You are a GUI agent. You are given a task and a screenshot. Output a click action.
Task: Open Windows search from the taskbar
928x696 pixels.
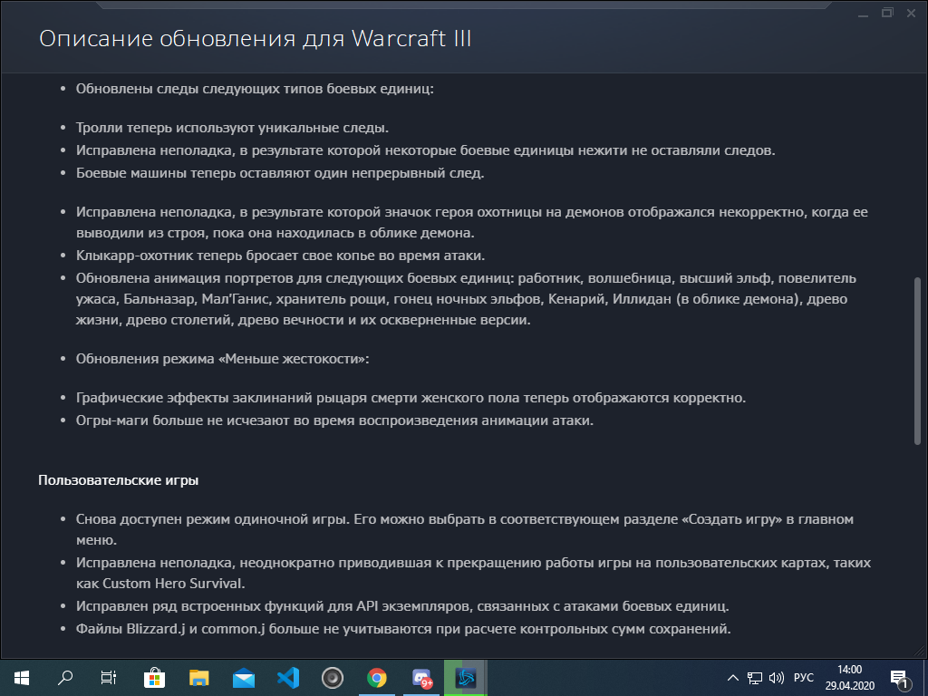pyautogui.click(x=65, y=678)
